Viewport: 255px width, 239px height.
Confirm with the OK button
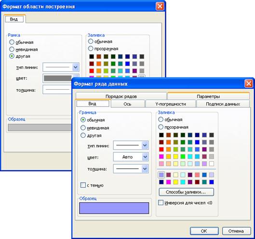click(x=204, y=231)
